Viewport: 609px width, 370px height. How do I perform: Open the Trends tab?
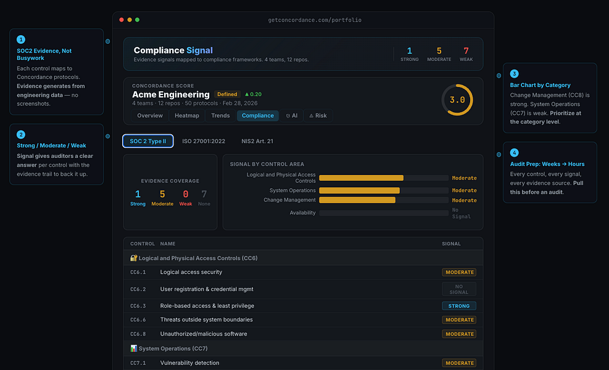click(220, 116)
